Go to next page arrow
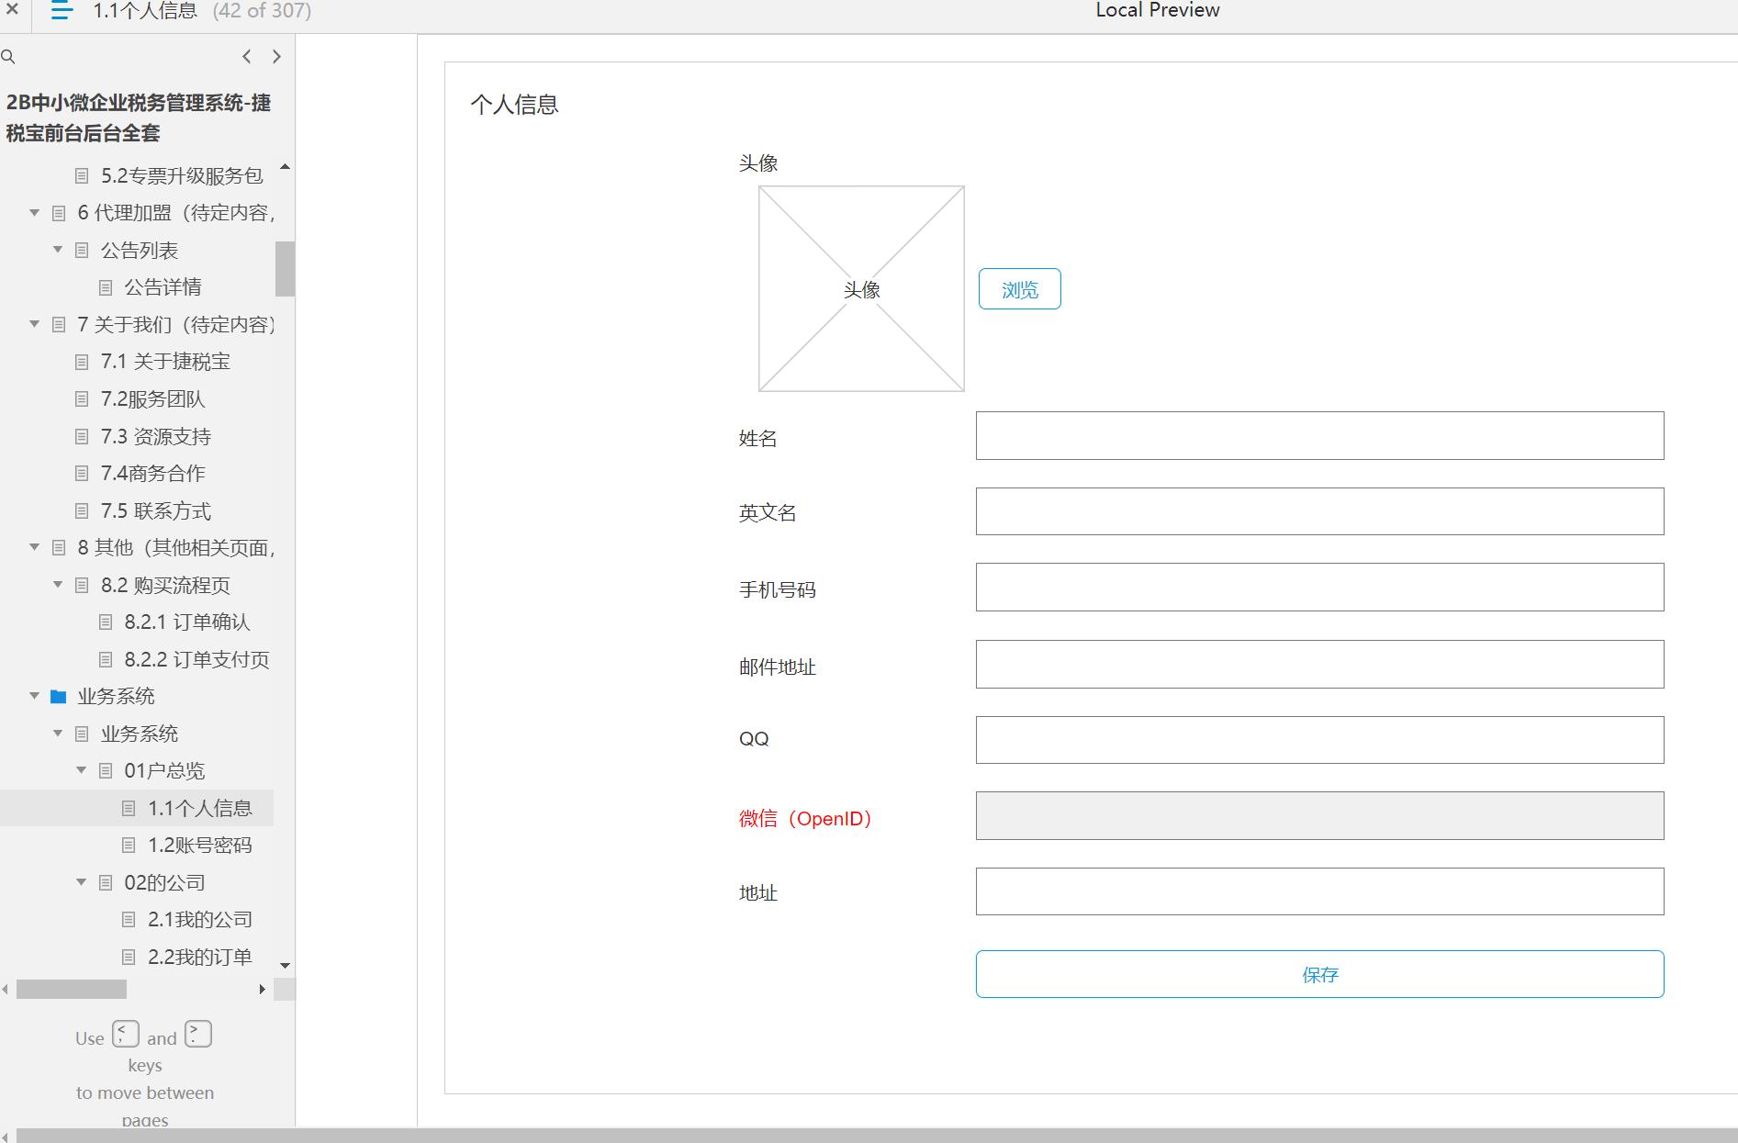Viewport: 1738px width, 1143px height. tap(276, 57)
